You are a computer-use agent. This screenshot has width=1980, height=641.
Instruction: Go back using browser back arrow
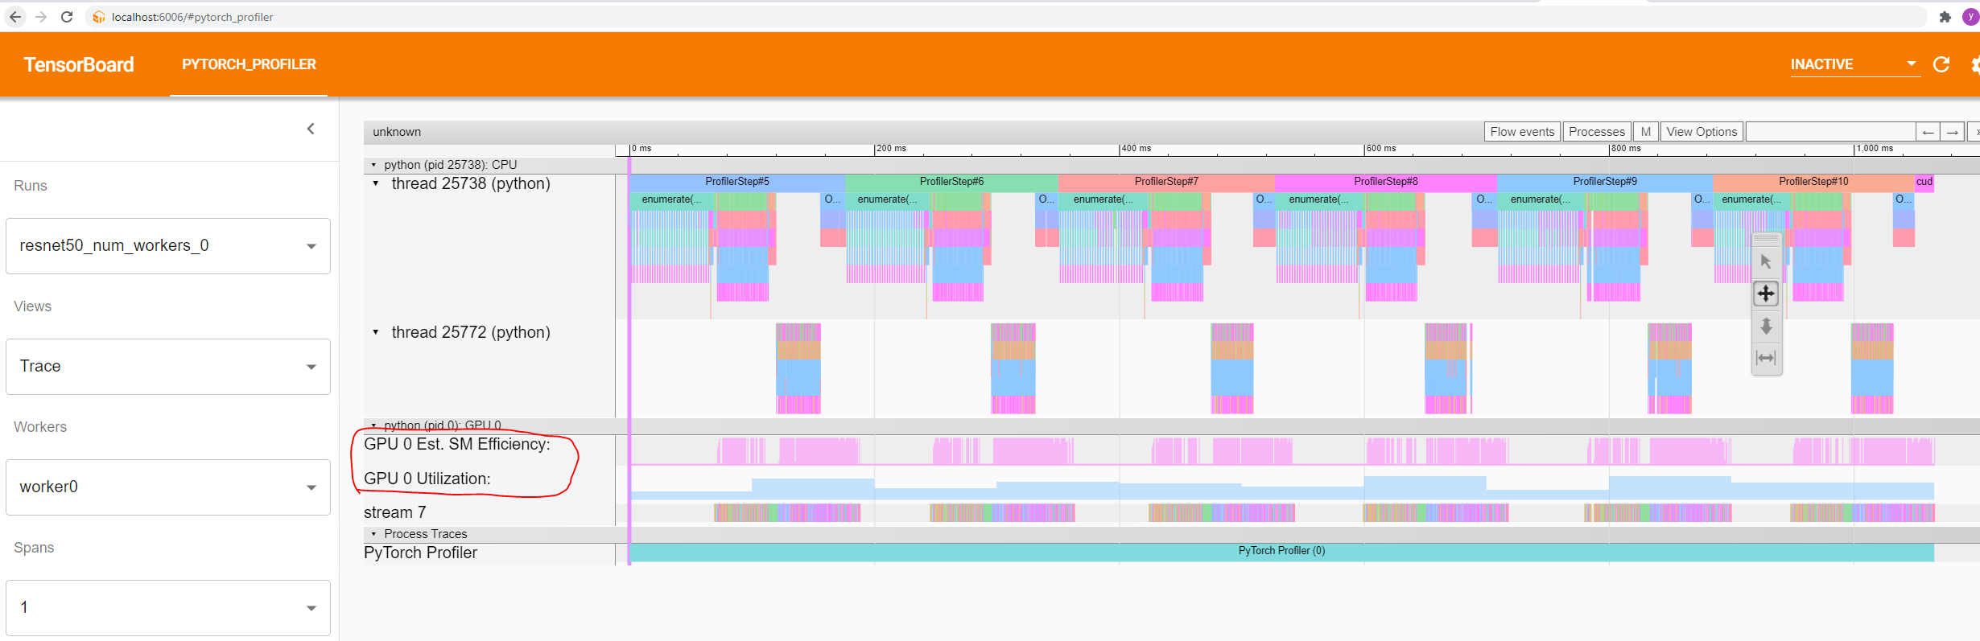click(15, 17)
